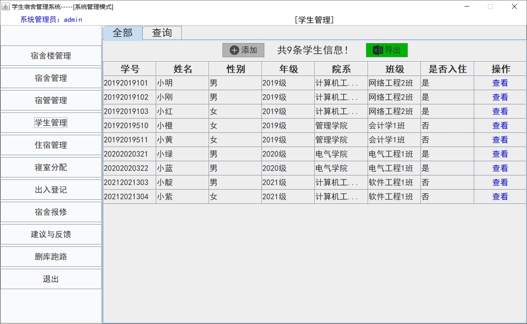527x324 pixels.
Task: View details for student 小靛
Action: pyautogui.click(x=500, y=182)
